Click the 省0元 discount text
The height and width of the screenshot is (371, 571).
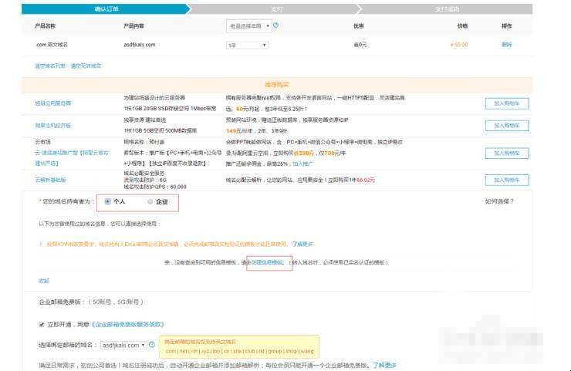[x=360, y=45]
